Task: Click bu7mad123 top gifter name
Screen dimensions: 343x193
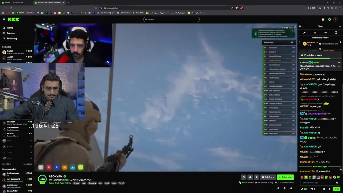Action: (x=312, y=42)
